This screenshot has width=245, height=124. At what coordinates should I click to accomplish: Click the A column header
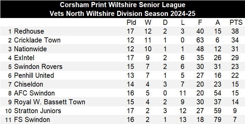[218, 22]
